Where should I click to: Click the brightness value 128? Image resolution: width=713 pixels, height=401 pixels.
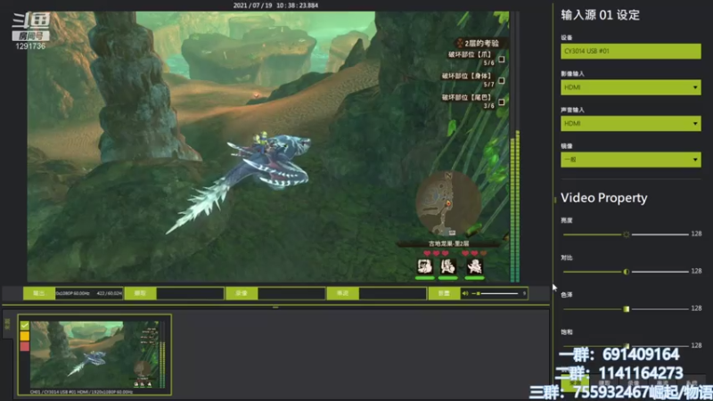coord(696,233)
